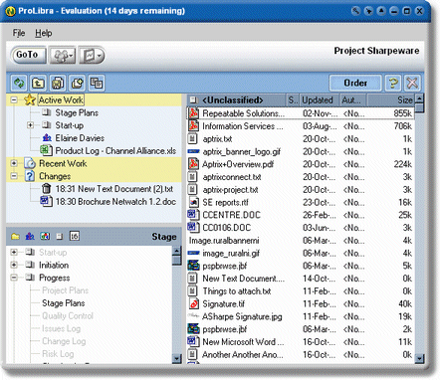This screenshot has width=440, height=380.
Task: Click the star icon of Active Work
Action: [x=30, y=99]
